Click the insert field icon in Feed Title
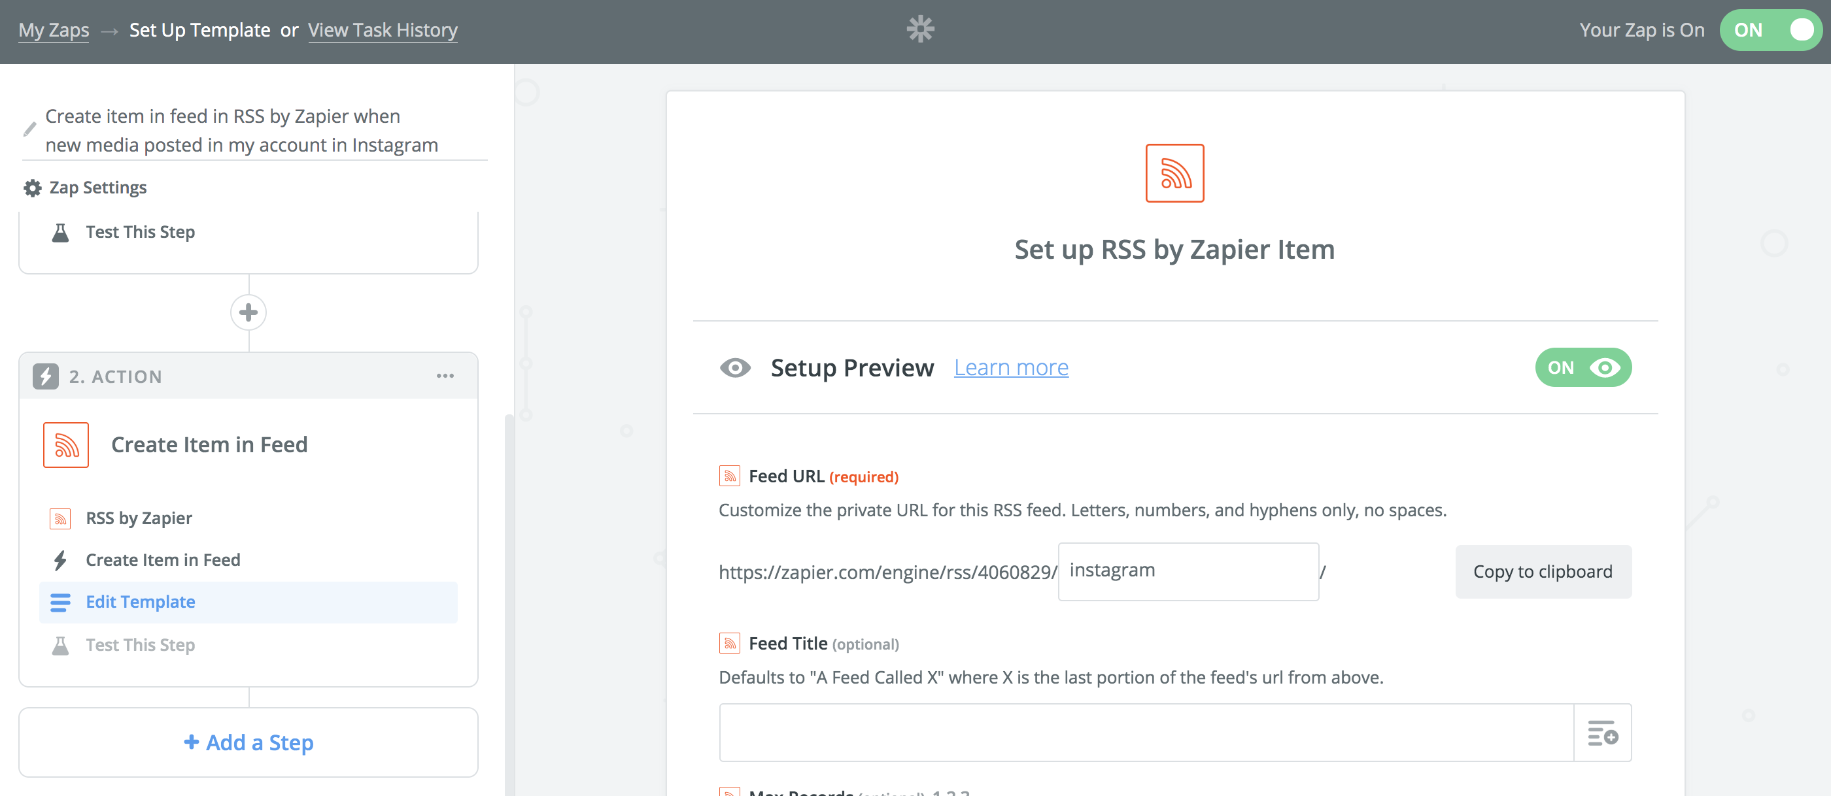The width and height of the screenshot is (1831, 796). (1602, 733)
